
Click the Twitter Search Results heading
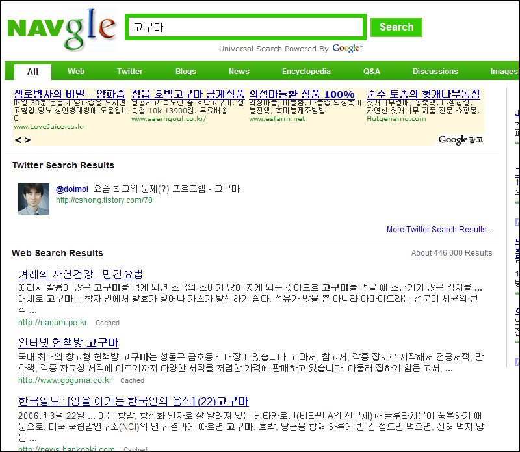coord(63,165)
